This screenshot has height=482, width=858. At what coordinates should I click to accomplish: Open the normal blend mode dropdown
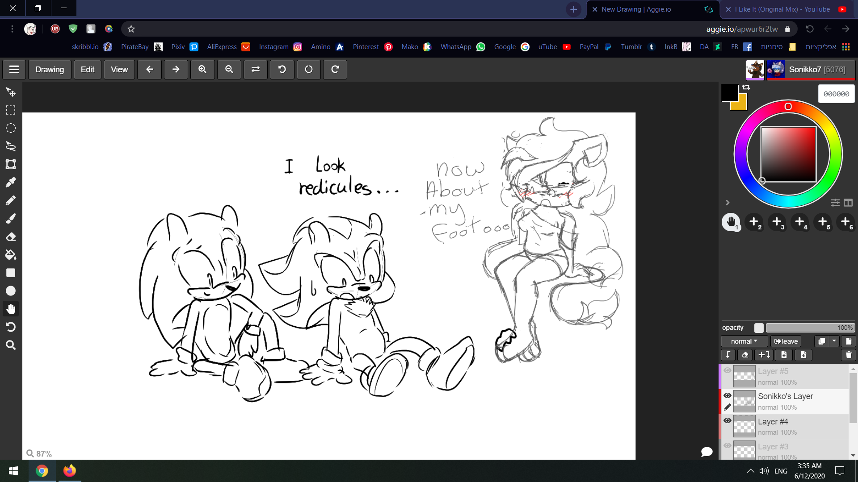coord(744,341)
